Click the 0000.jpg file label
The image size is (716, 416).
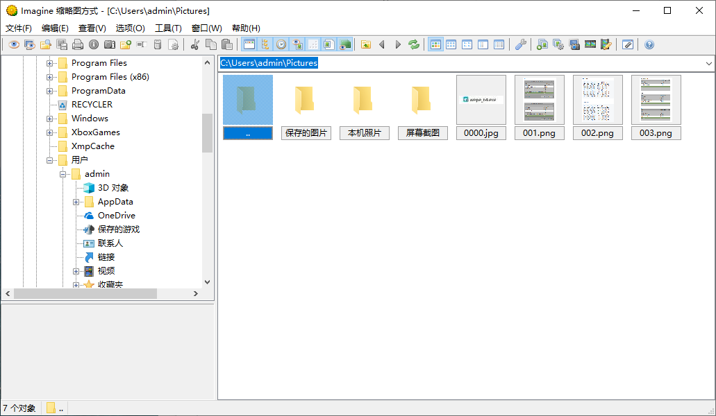point(481,133)
